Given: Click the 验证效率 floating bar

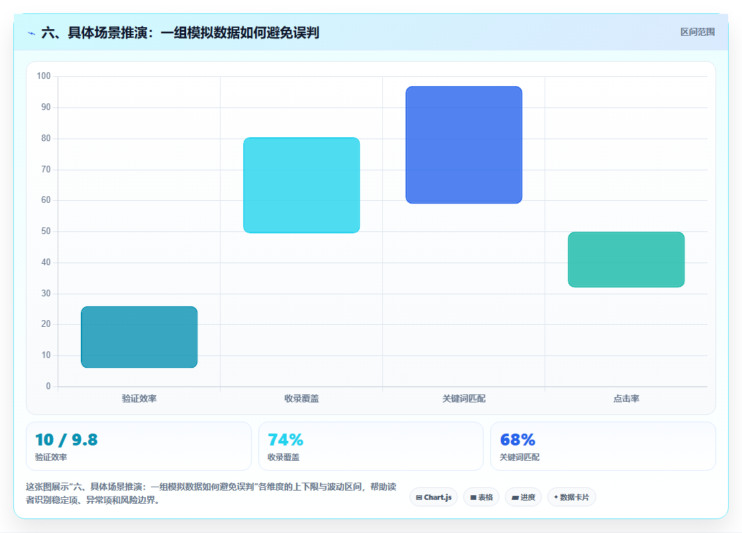Looking at the screenshot, I should pyautogui.click(x=139, y=337).
